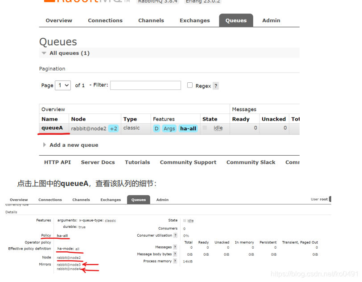Open the Server Docs footer link

pos(98,162)
